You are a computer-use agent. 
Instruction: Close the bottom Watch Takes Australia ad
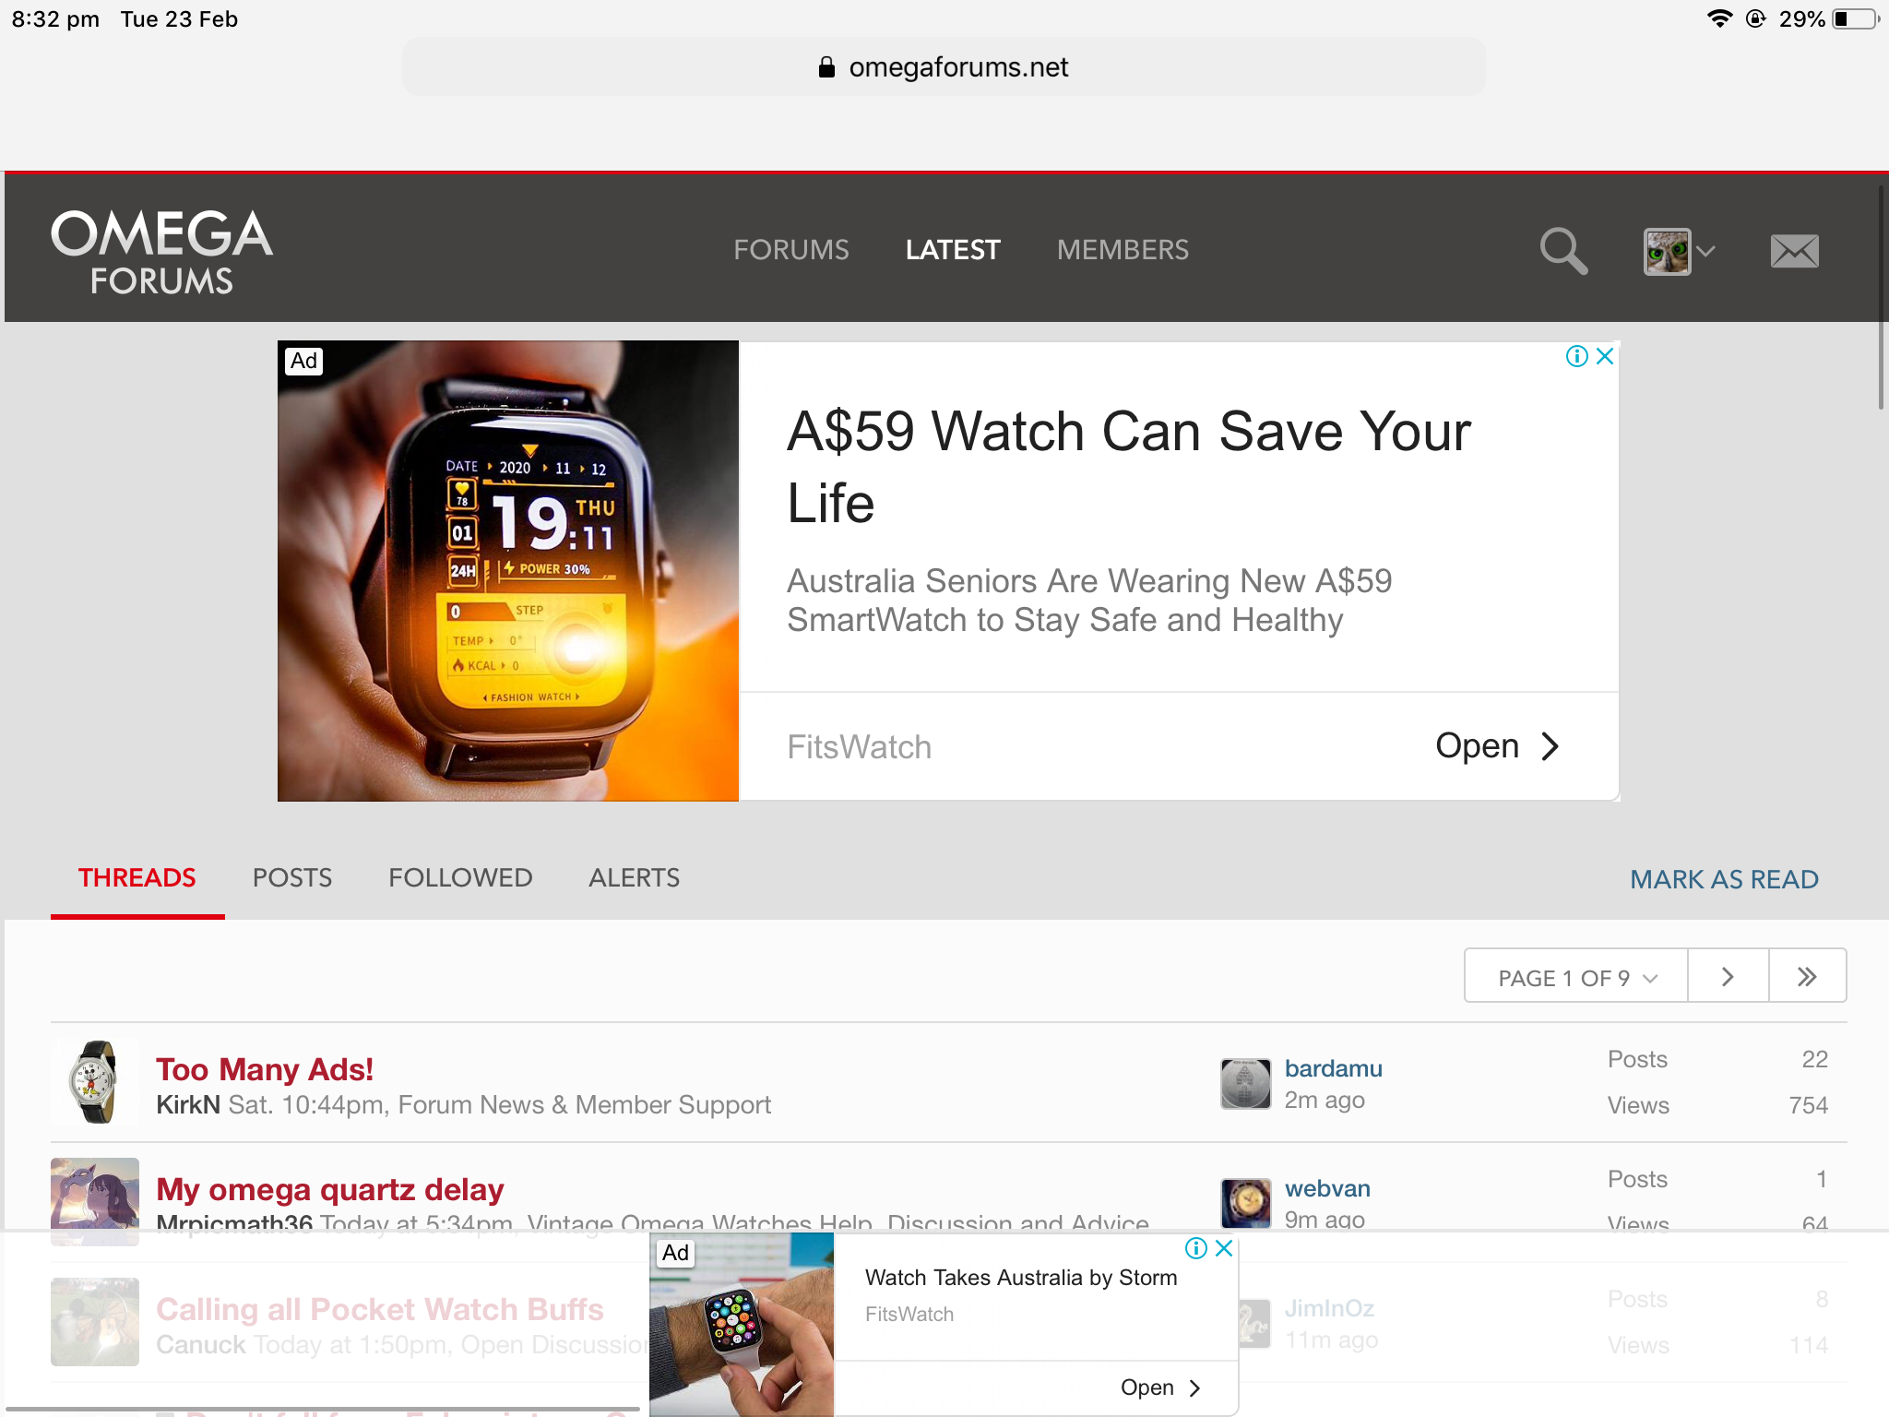click(1224, 1248)
